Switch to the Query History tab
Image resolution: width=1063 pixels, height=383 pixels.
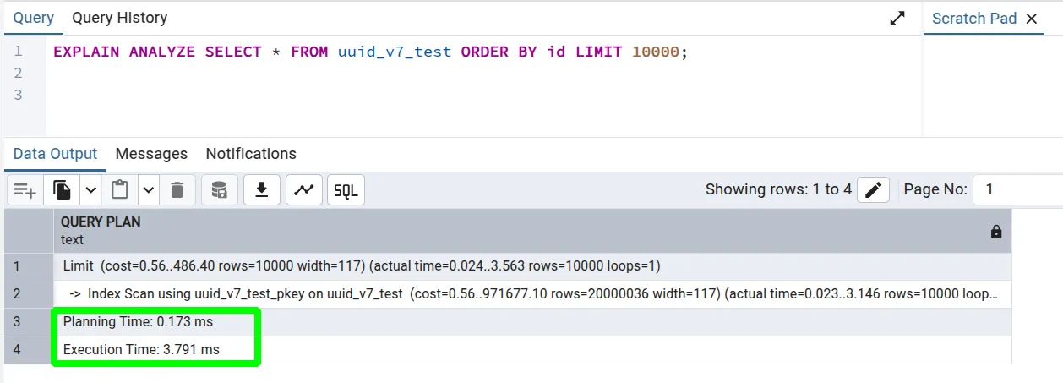119,18
